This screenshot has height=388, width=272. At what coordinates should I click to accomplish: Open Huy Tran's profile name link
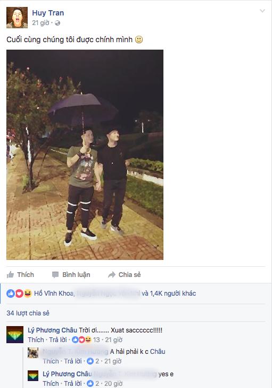click(48, 13)
